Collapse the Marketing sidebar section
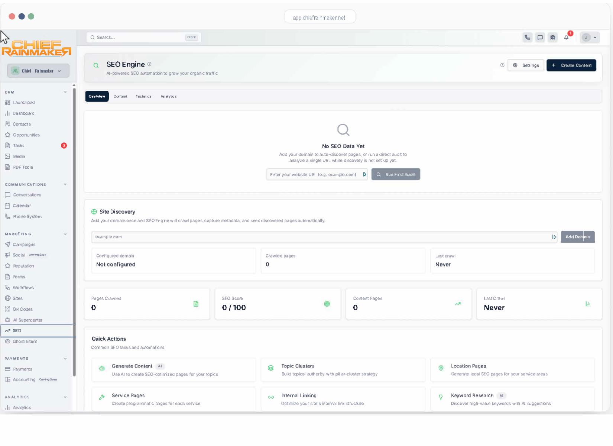 pos(65,234)
